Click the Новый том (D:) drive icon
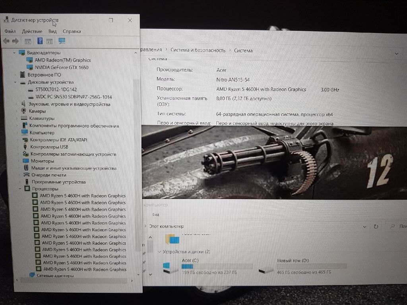Viewport: 407px width, 305px height. (266, 269)
